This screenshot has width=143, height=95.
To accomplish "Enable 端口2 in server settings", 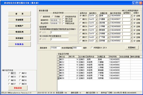I will (x=81, y=19).
